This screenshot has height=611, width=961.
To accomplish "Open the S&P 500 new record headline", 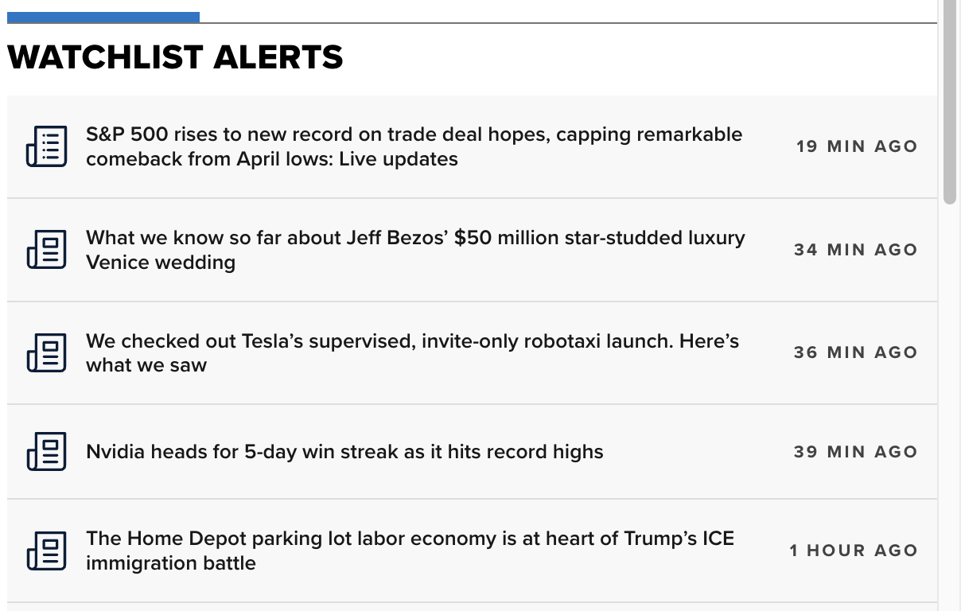I will 414,146.
